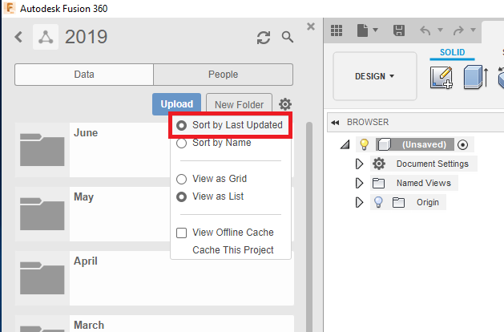Choose View as Grid
The width and height of the screenshot is (504, 332).
pyautogui.click(x=219, y=179)
